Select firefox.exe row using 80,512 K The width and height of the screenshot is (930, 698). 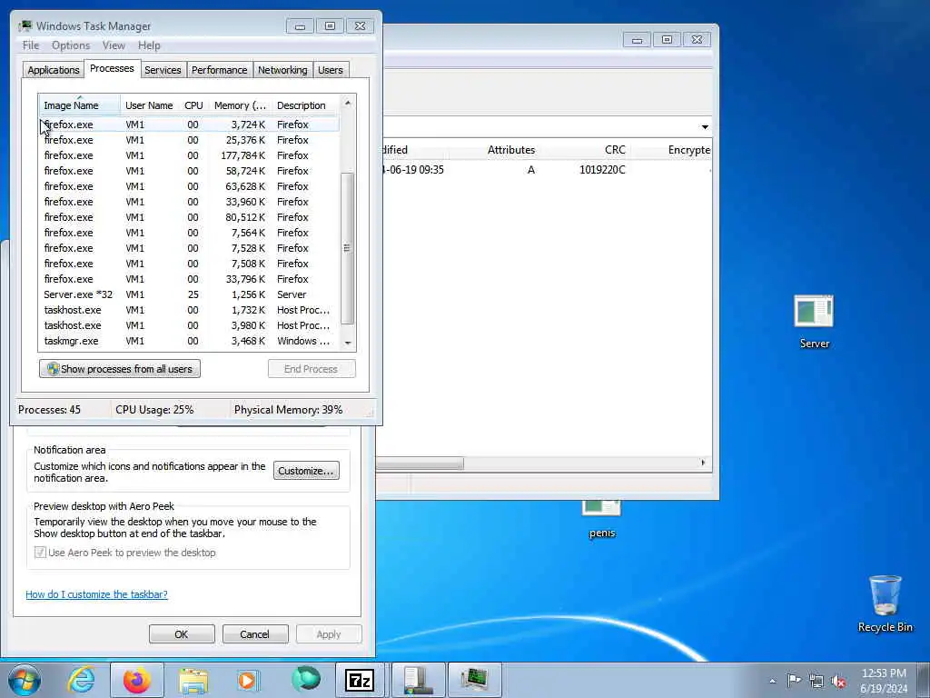point(190,217)
